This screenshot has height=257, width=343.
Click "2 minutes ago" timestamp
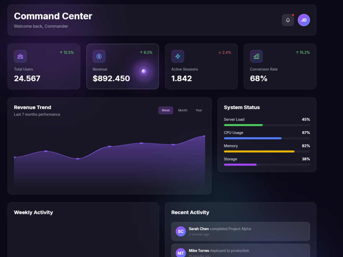coord(199,234)
